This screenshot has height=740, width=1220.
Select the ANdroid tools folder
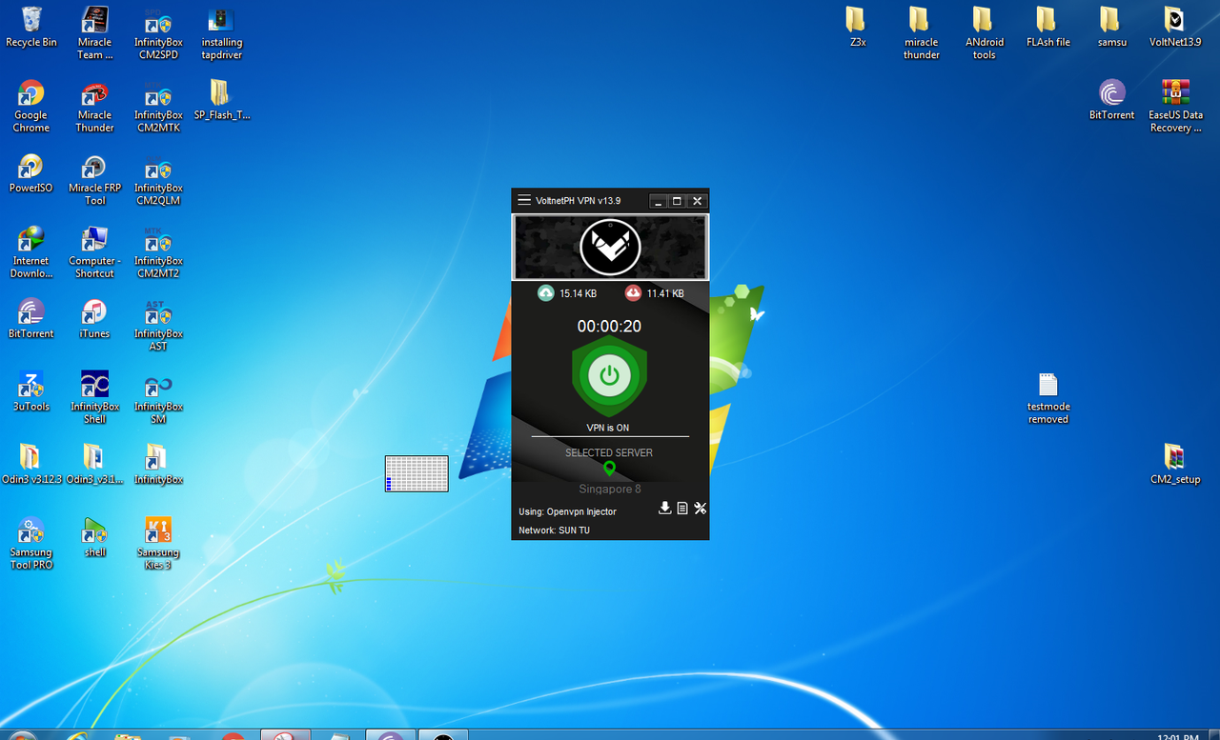click(x=984, y=33)
